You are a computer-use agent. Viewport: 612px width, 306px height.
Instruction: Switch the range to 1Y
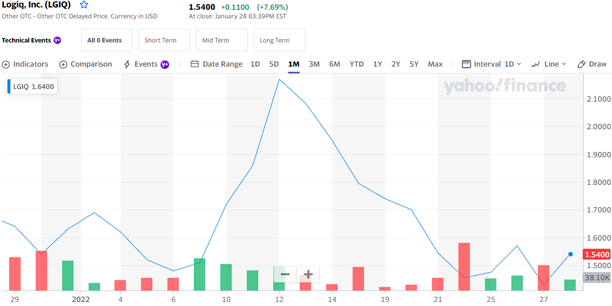coord(377,64)
